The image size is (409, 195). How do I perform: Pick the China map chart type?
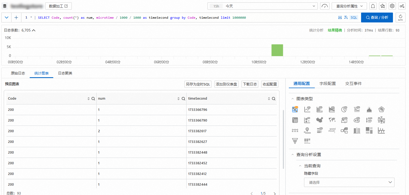pos(320,120)
